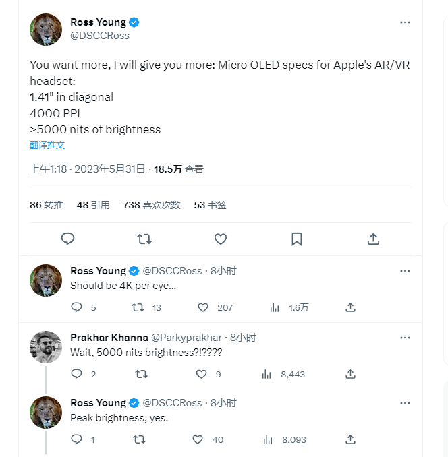
Task: Bookmark the main Micro OLED tweet
Action: click(x=296, y=239)
